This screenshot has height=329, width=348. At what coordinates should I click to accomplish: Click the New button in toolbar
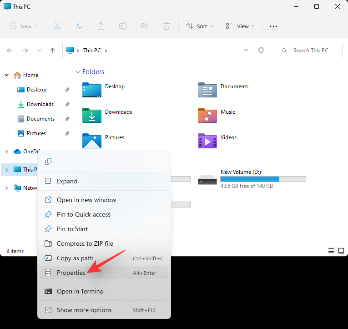click(x=24, y=26)
